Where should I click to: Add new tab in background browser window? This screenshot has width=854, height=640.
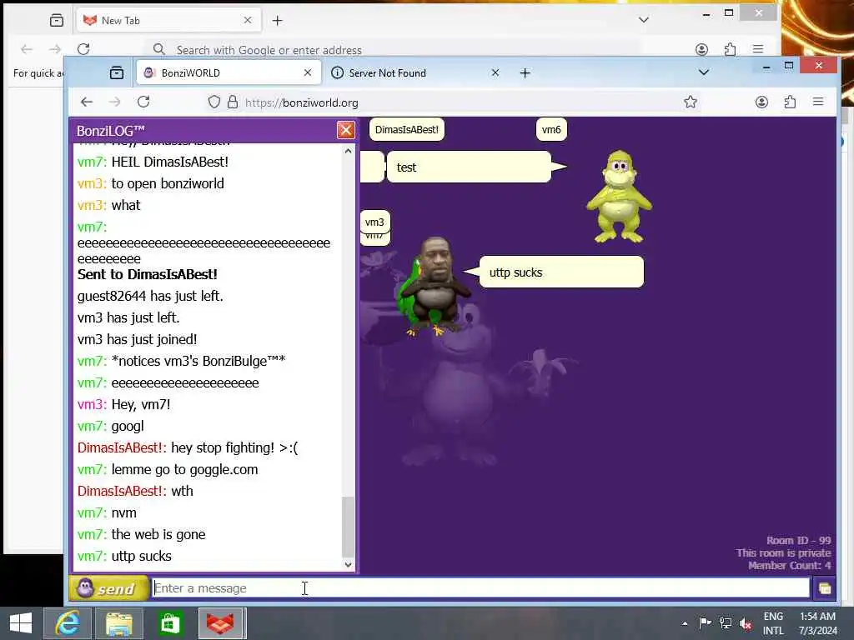click(x=277, y=21)
